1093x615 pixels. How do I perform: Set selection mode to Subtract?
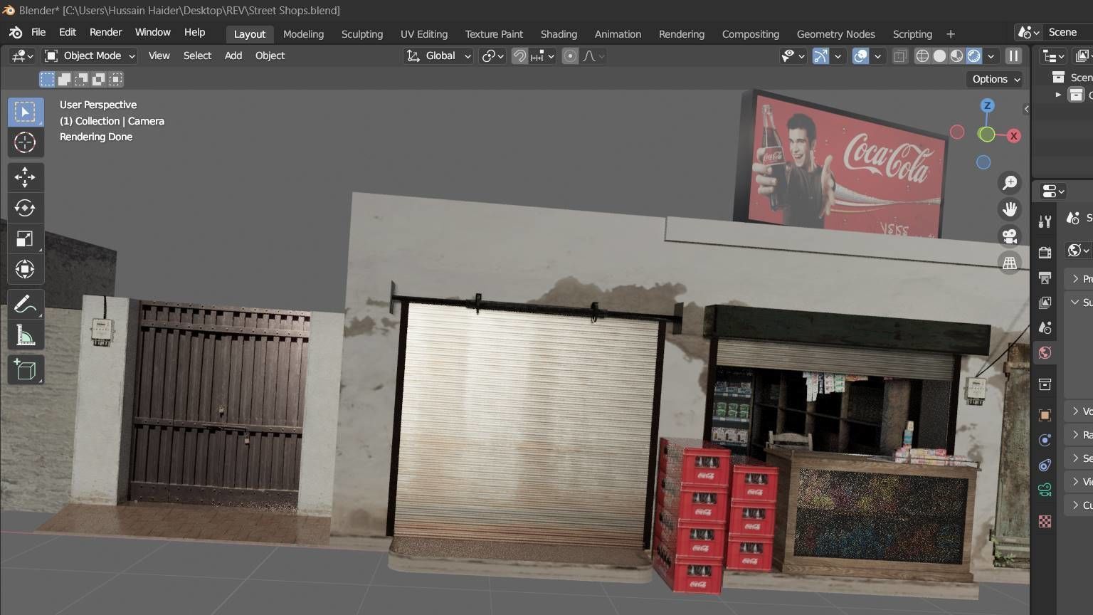[81, 79]
